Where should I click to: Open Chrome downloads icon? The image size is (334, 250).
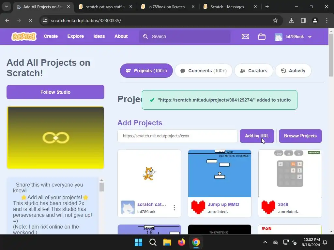pos(292,21)
